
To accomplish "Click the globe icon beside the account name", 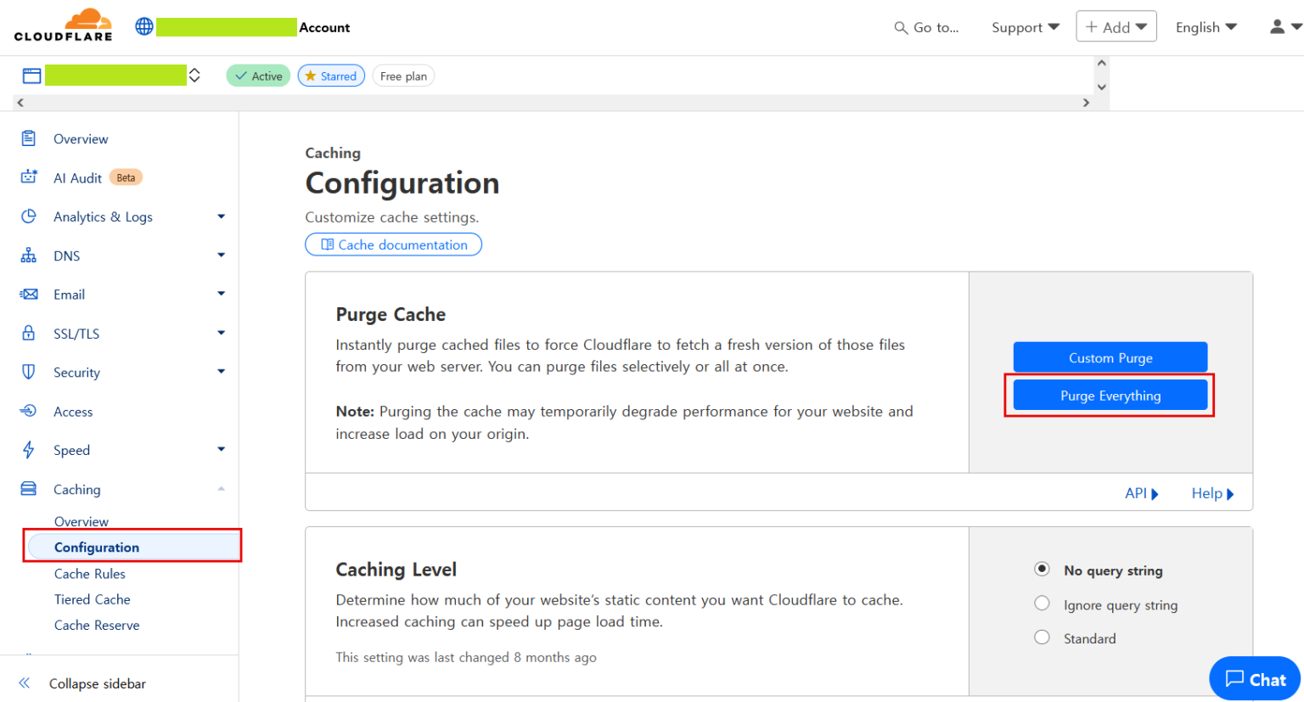I will (144, 26).
